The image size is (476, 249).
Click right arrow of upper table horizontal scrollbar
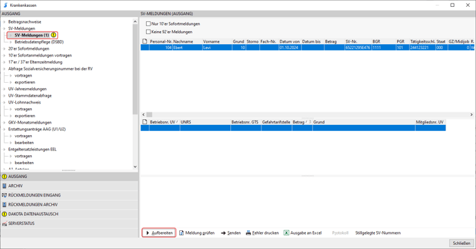click(471, 114)
